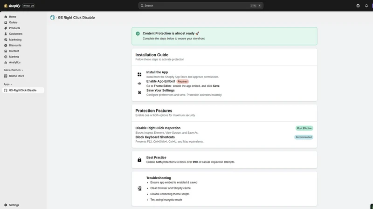Viewport: 373px width, 209px height.
Task: Click the Enable App Embed step title
Action: pyautogui.click(x=160, y=81)
